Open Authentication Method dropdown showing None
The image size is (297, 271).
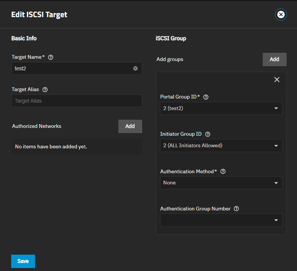coord(221,183)
